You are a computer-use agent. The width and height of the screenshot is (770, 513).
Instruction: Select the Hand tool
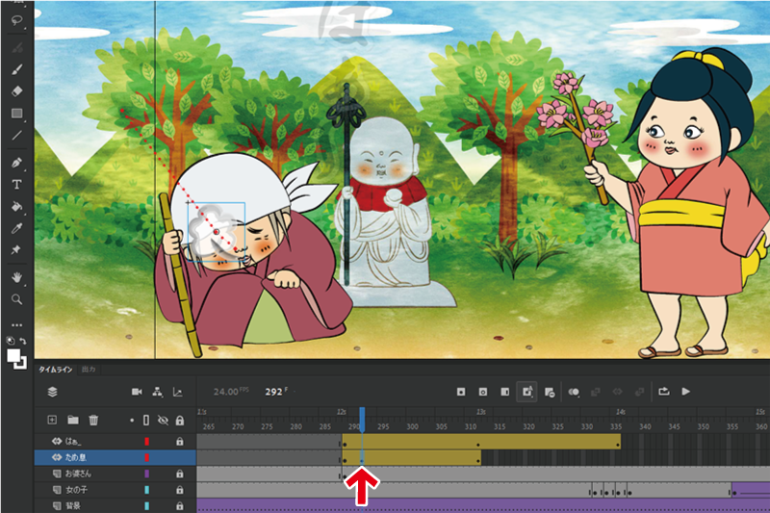(x=16, y=277)
